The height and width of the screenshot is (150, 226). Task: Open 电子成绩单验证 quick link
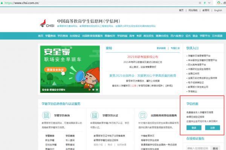tap(196, 83)
